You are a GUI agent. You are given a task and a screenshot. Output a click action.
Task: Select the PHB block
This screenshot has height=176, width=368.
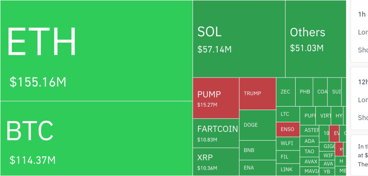(304, 92)
